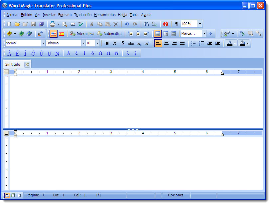The image size is (271, 205).
Task: Open the Habla menu
Action: click(x=123, y=15)
